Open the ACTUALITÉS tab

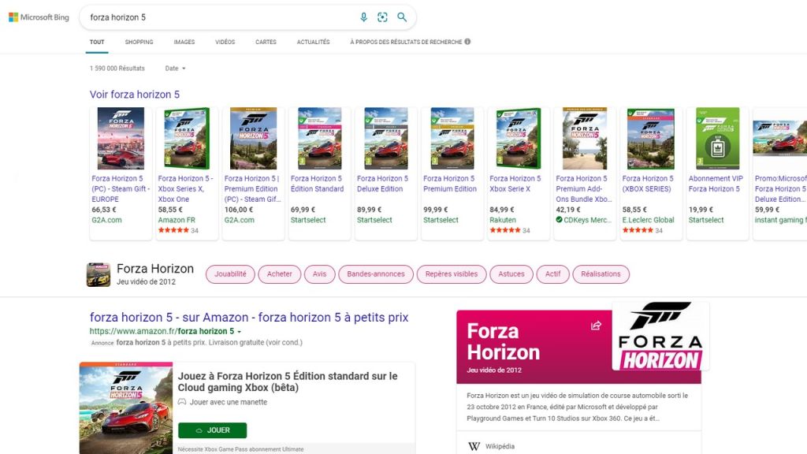pos(313,43)
